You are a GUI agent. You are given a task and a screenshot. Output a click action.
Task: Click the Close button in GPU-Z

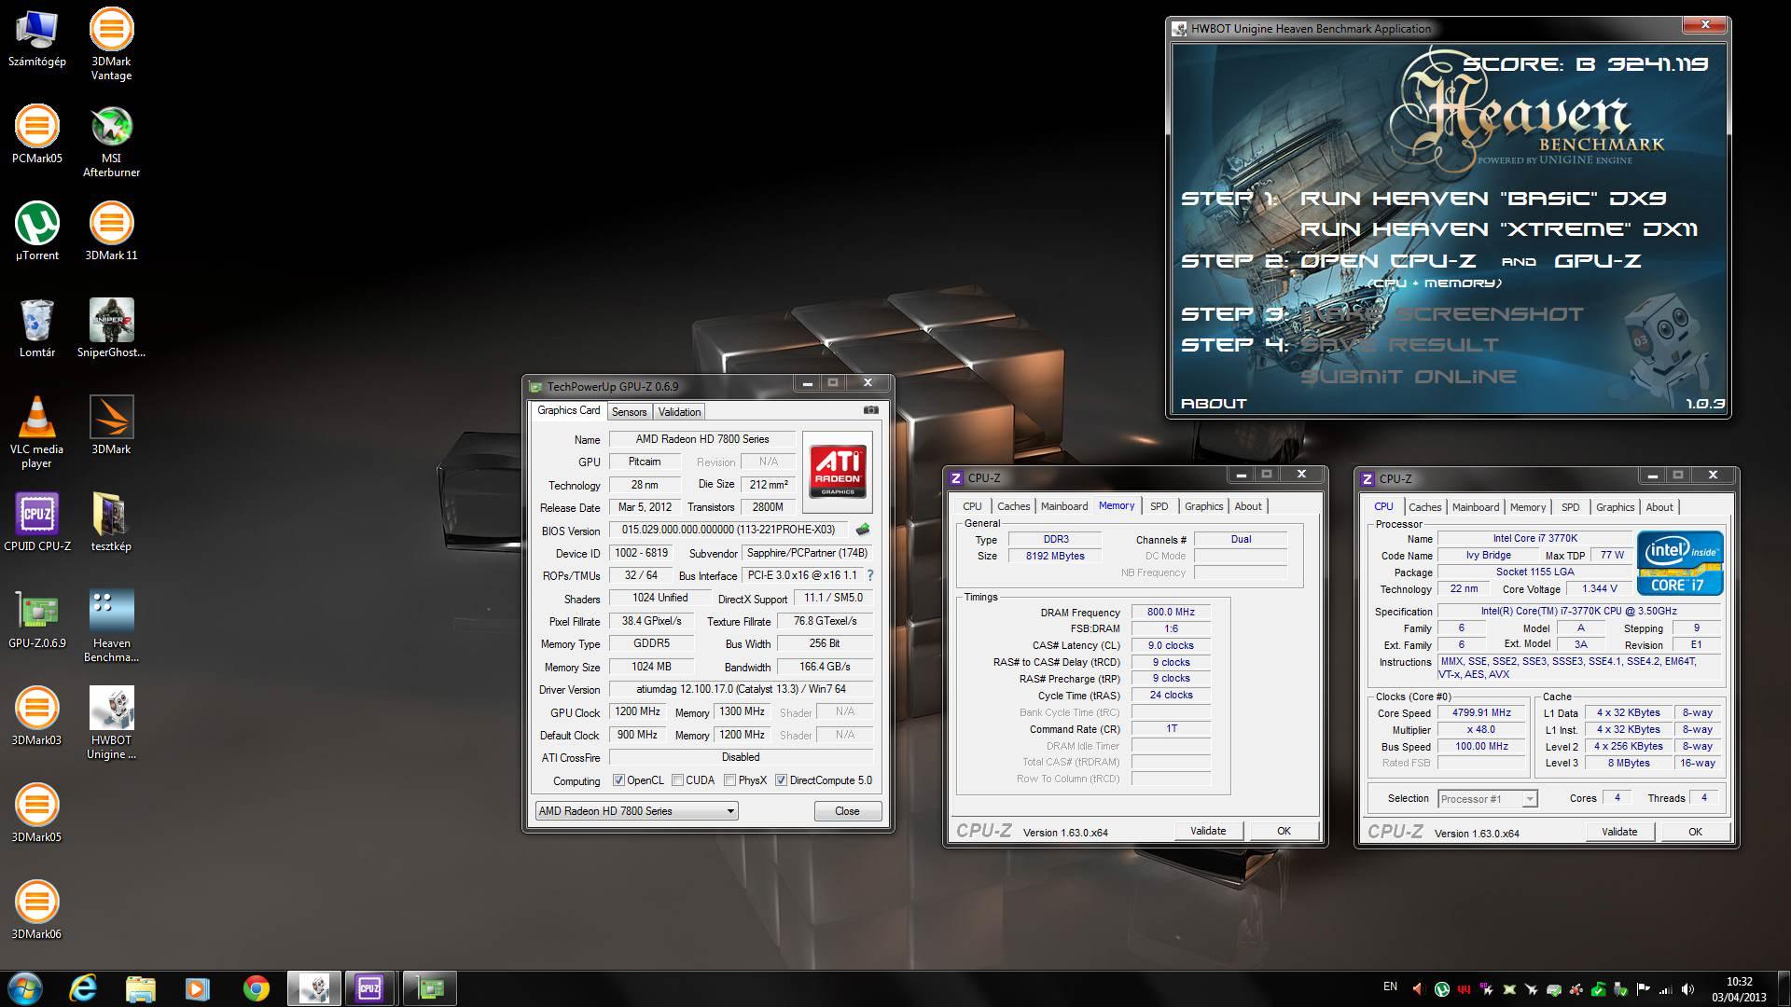pyautogui.click(x=847, y=811)
